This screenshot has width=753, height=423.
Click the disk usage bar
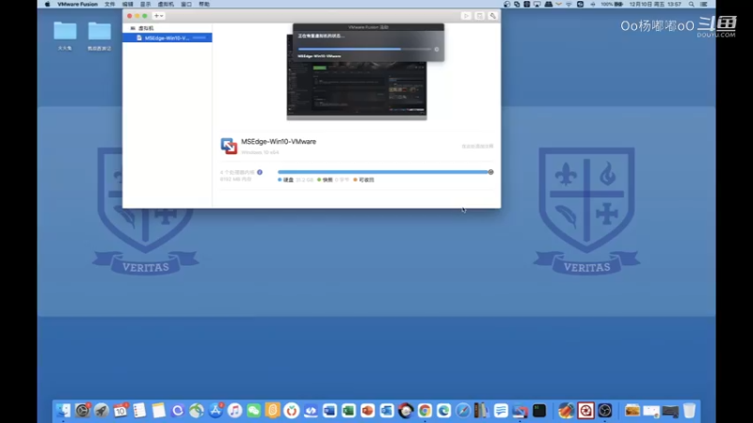[383, 172]
